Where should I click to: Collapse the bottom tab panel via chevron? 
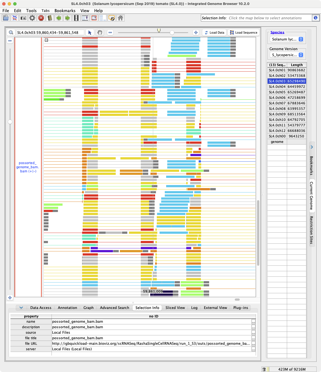click(21, 308)
